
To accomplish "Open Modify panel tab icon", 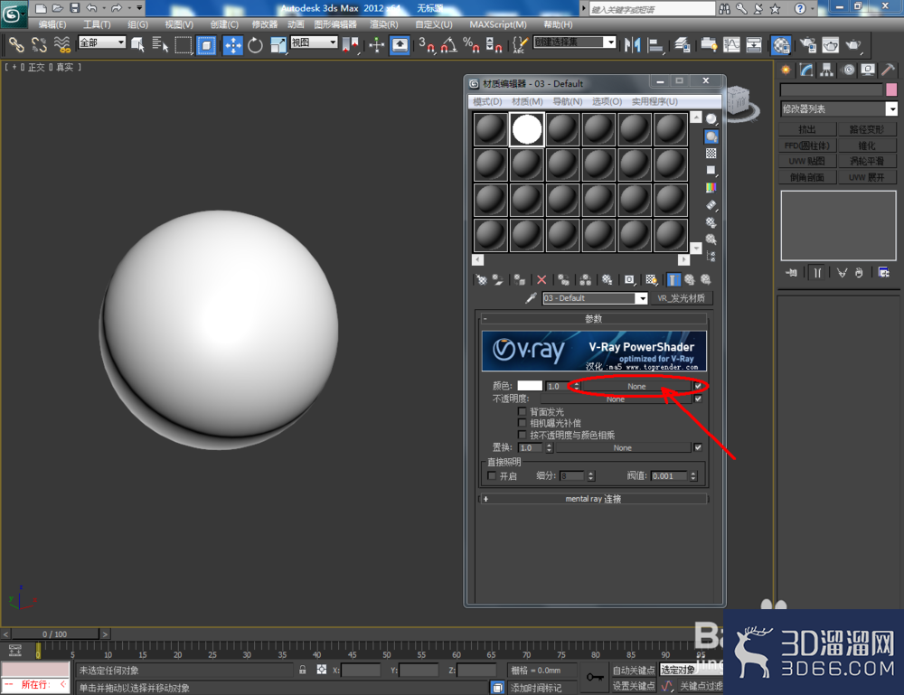I will click(x=806, y=70).
